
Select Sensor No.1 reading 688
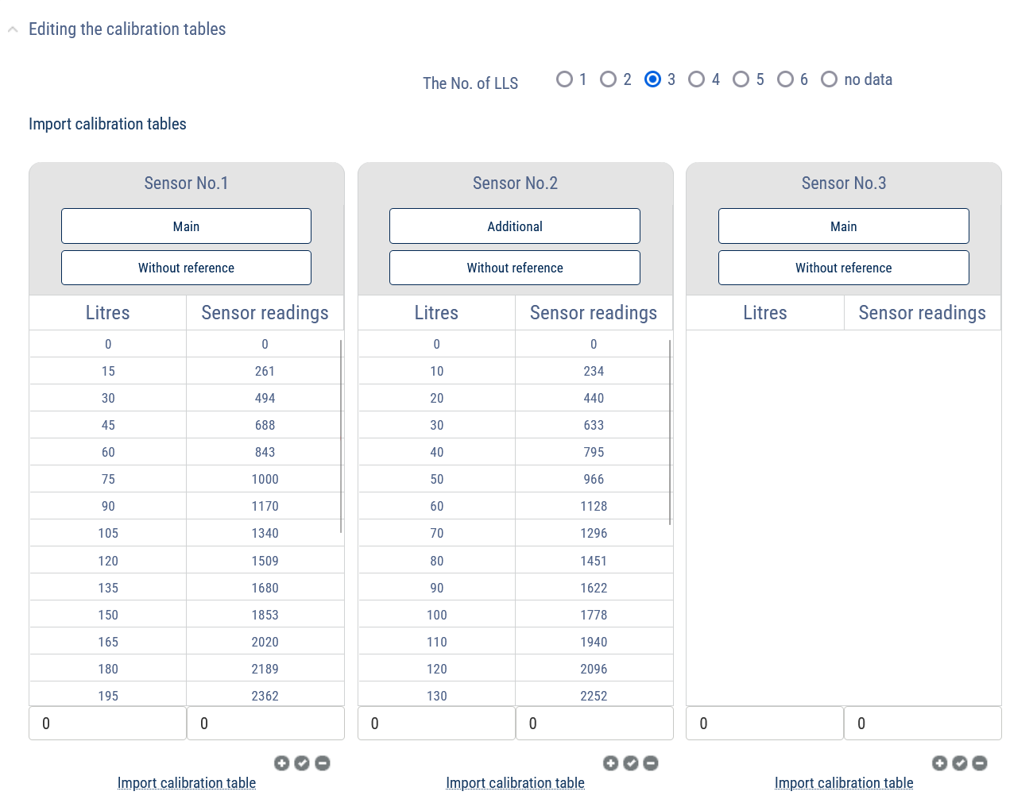click(265, 425)
